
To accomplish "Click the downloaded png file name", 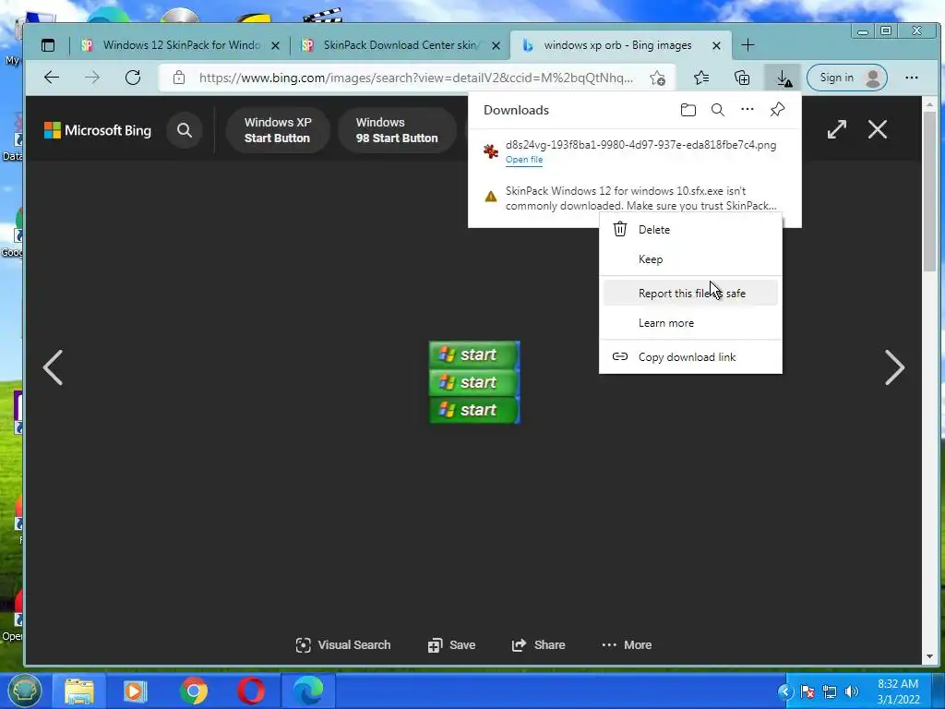I will (x=640, y=145).
